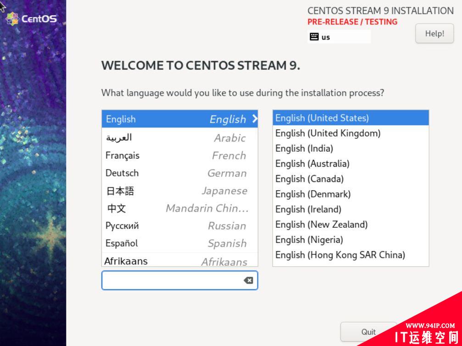Select English (Ireland) locale
Screen dimensions: 462x346
(351, 209)
